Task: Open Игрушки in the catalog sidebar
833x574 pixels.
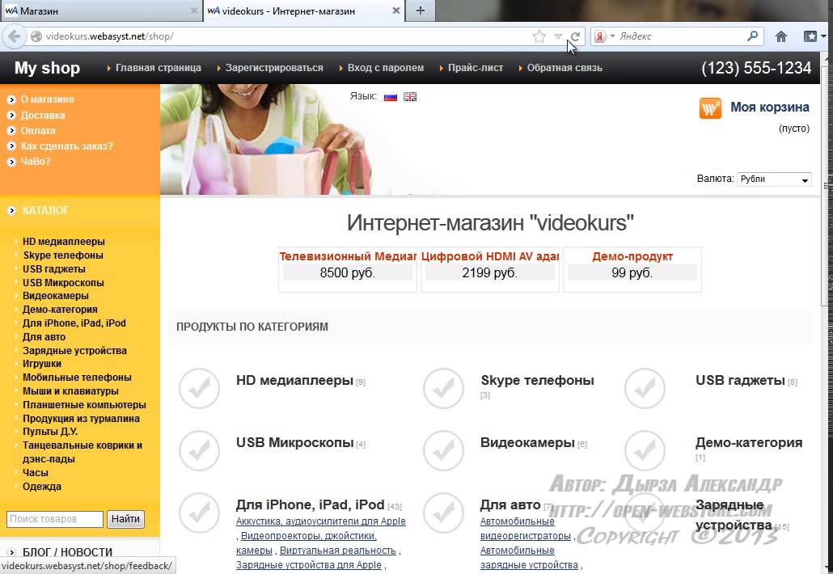Action: coord(41,364)
